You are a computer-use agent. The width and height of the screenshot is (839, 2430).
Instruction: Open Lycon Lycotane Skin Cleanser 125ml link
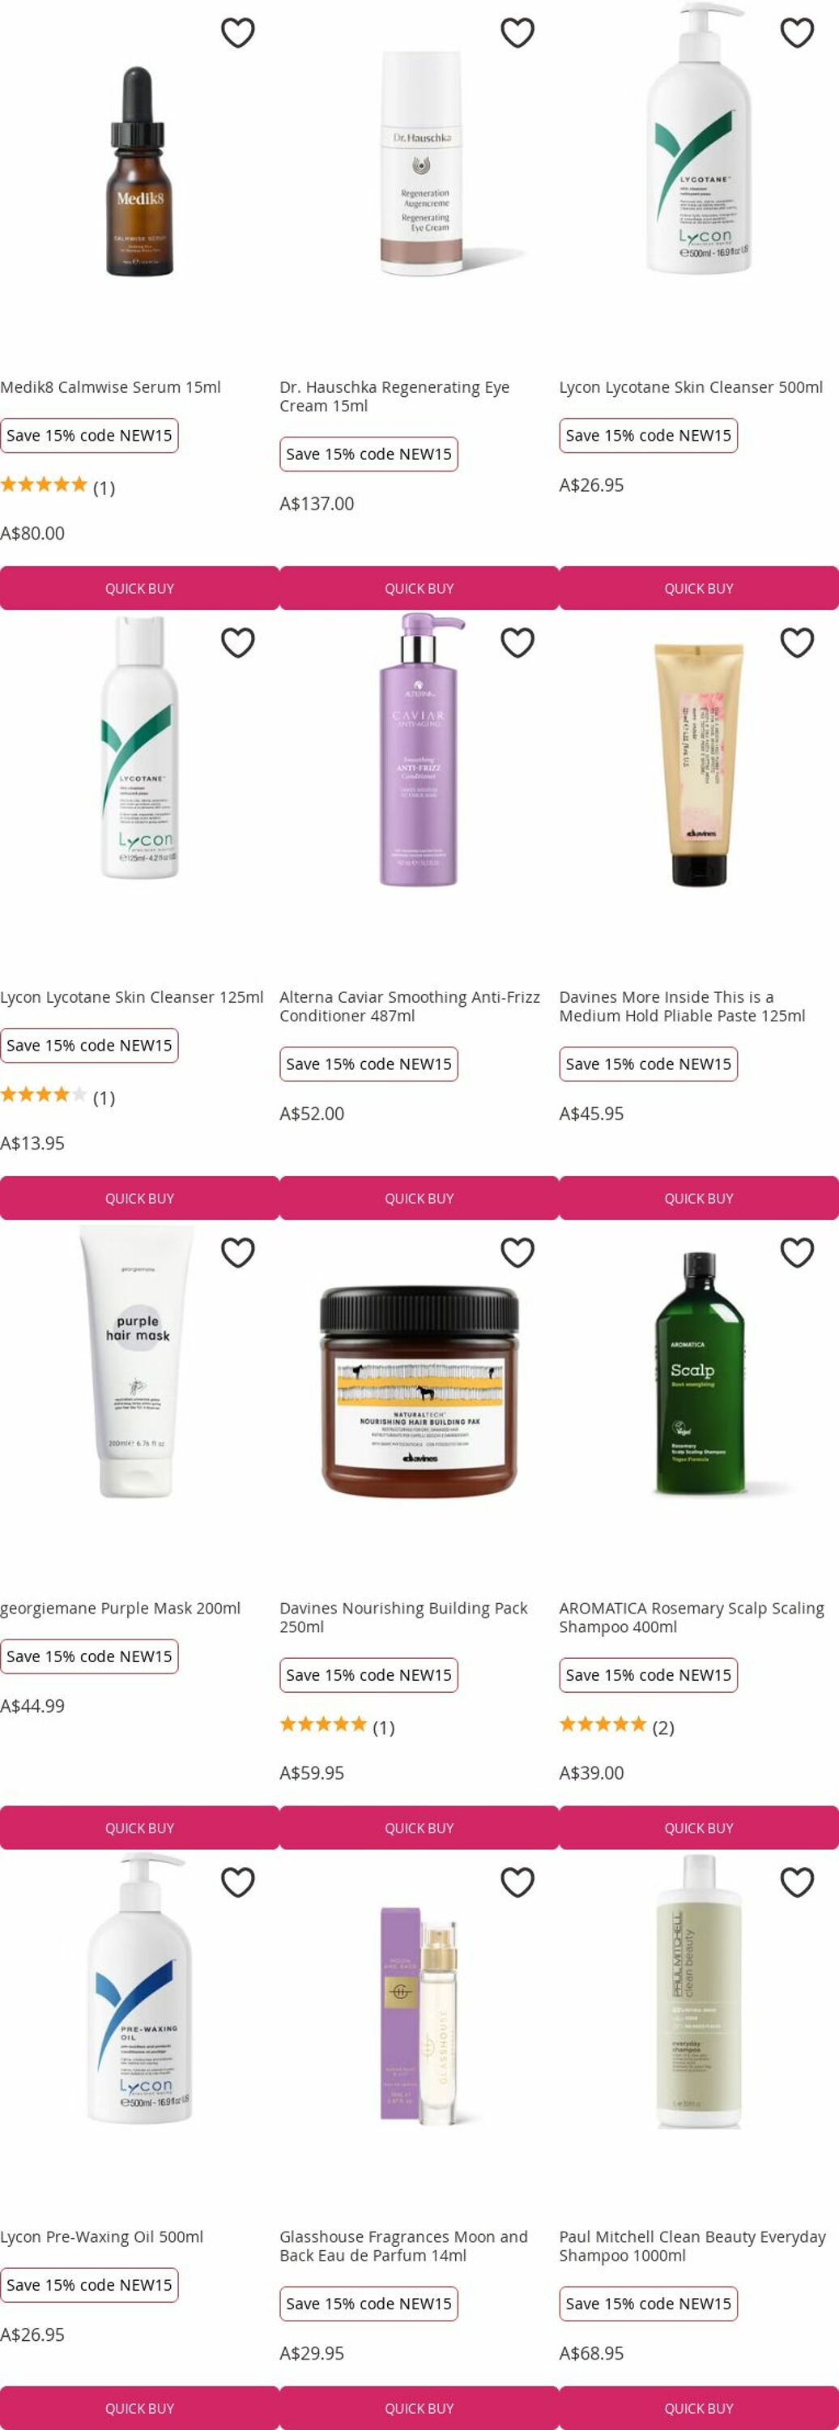point(132,997)
